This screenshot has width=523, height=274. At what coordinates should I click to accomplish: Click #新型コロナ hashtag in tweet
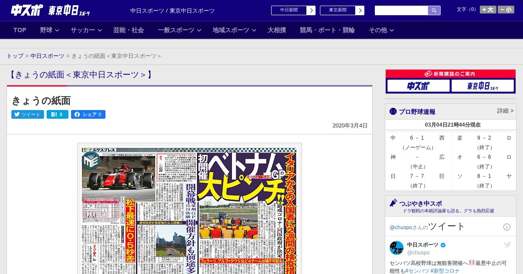click(x=445, y=271)
